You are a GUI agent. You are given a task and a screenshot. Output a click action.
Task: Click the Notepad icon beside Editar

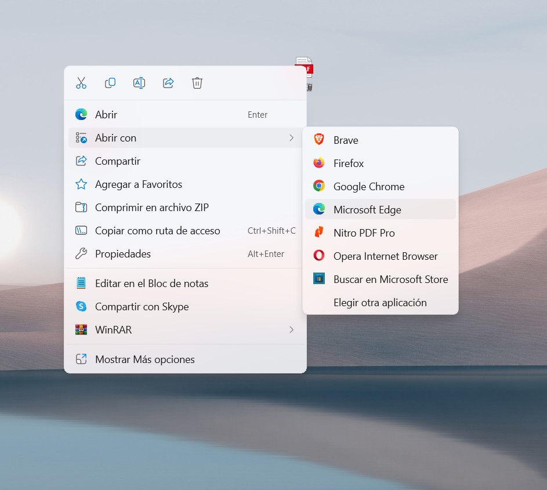click(81, 283)
